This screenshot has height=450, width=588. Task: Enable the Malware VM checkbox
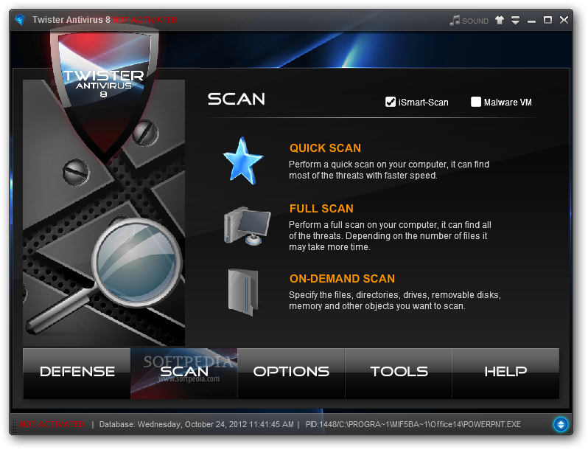[476, 102]
